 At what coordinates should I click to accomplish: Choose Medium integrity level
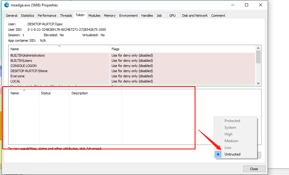tap(236, 141)
